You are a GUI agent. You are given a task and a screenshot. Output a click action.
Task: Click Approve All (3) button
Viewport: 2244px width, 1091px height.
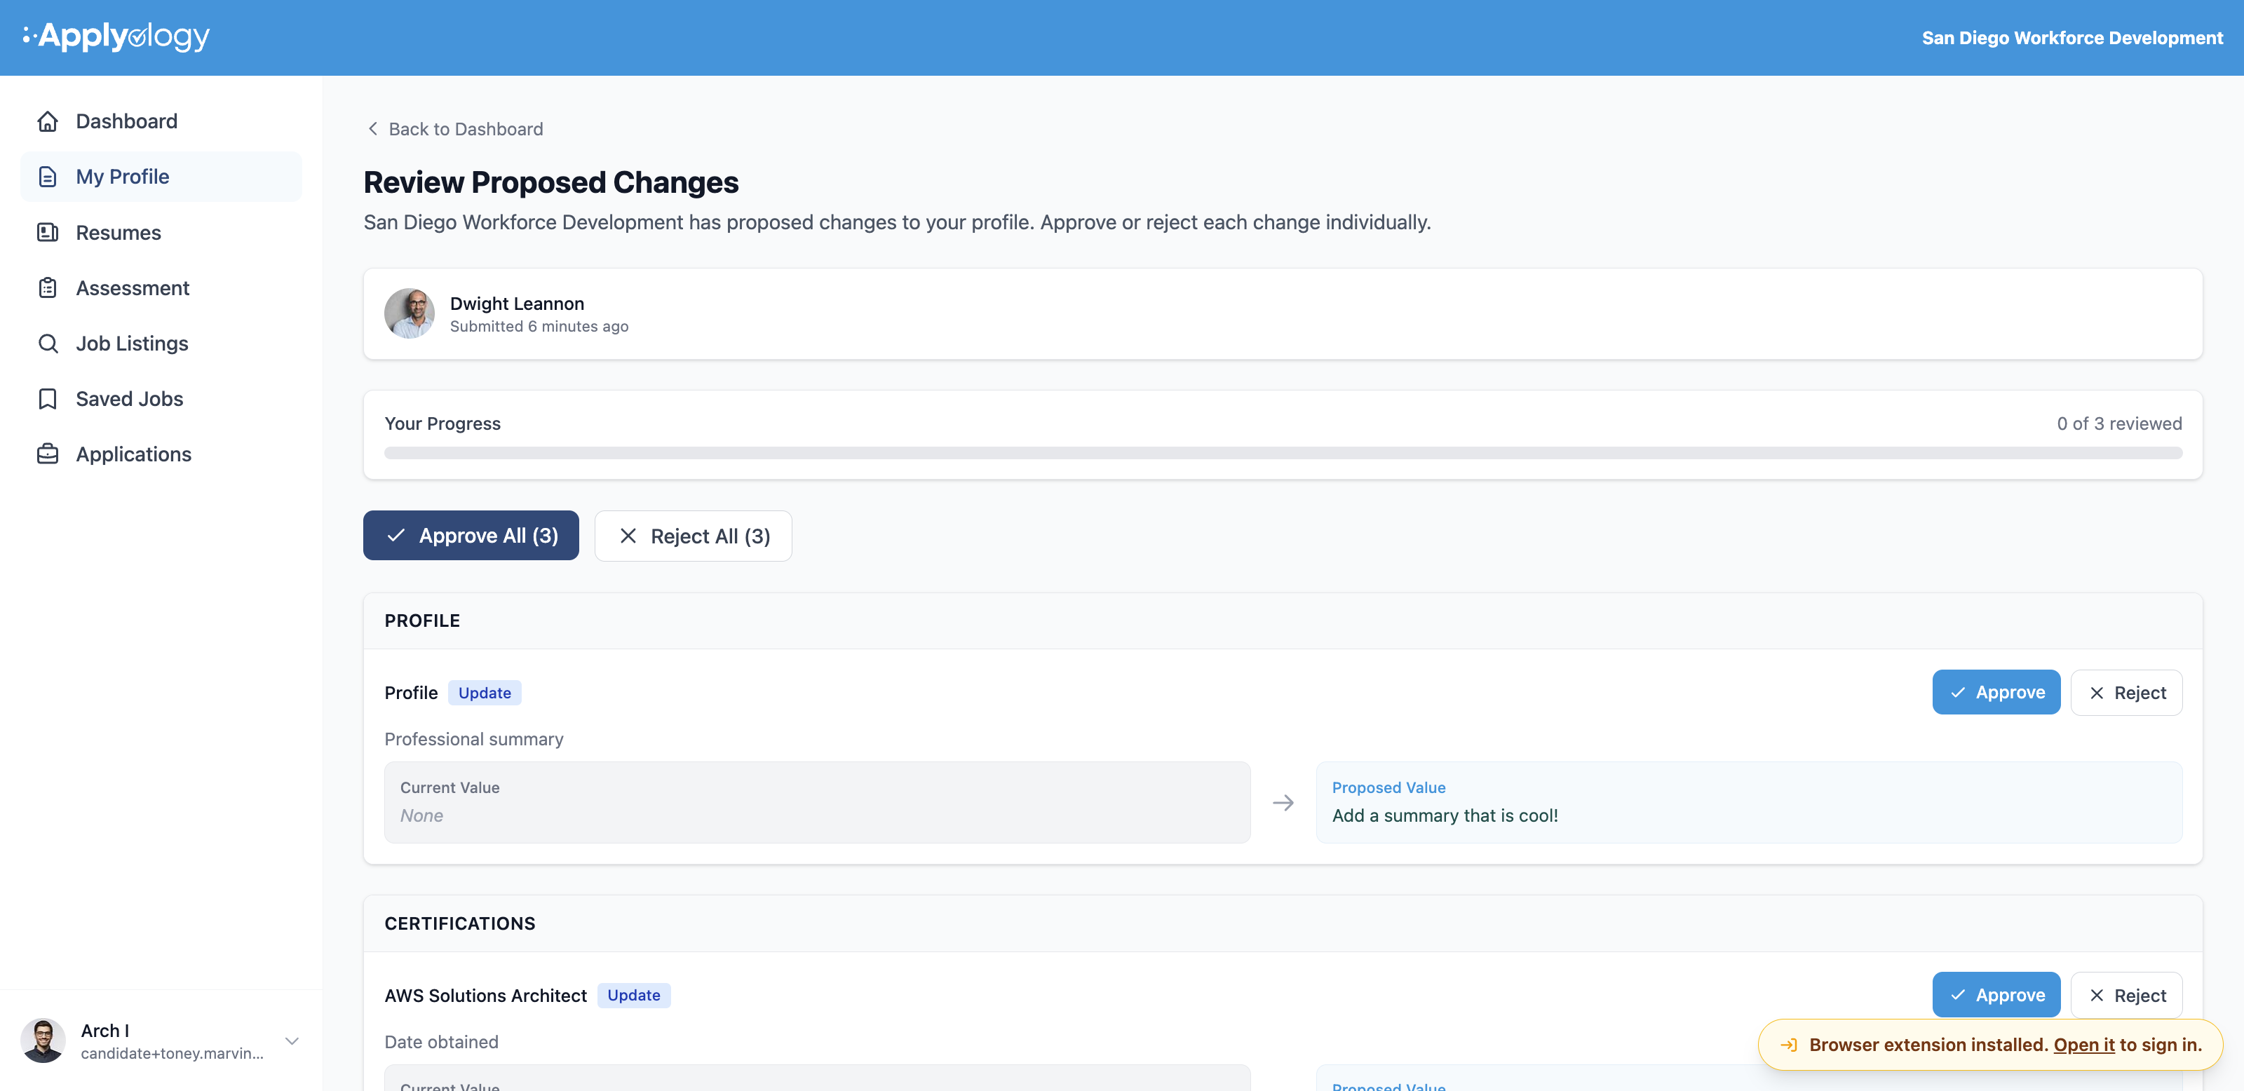(471, 536)
